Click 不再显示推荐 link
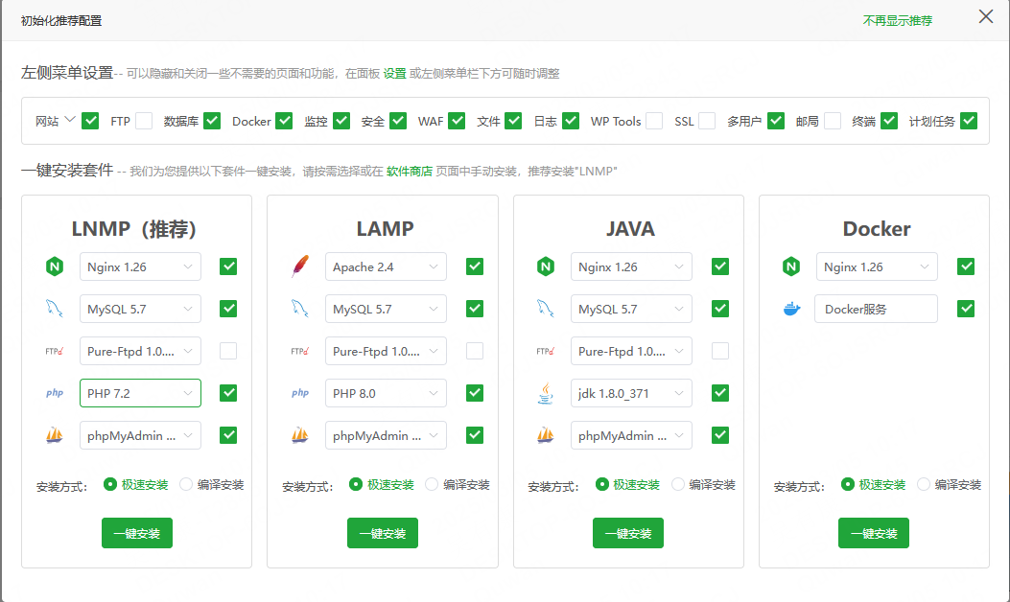 [x=897, y=20]
